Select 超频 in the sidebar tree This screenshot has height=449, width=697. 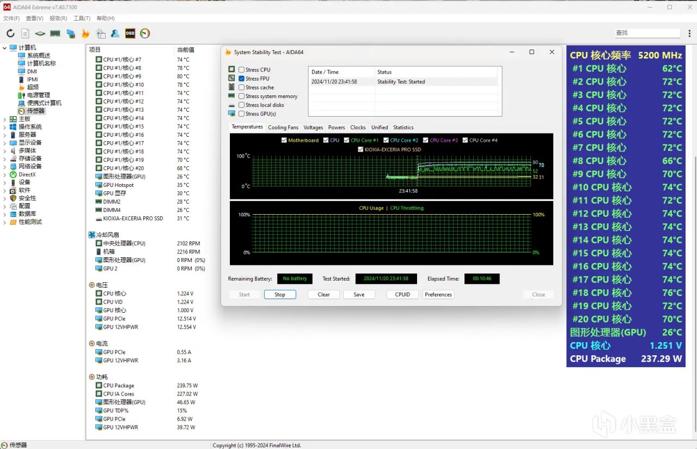(x=33, y=87)
